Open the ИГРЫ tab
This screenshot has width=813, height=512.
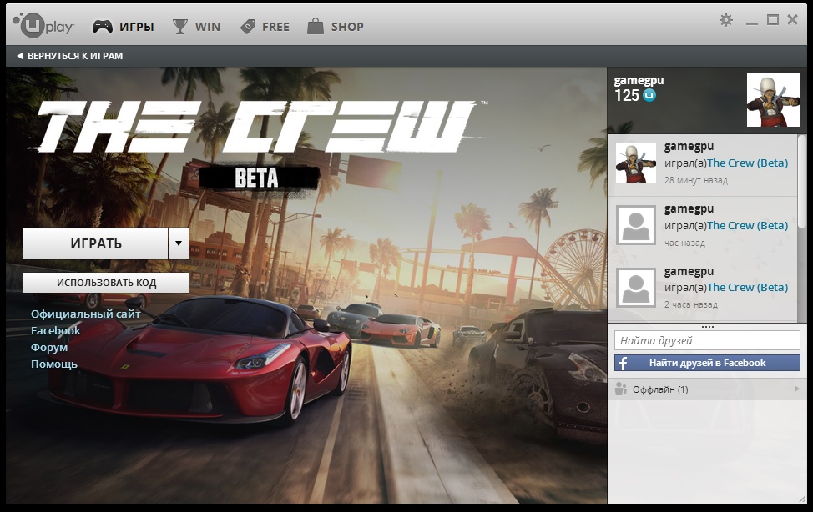[x=124, y=26]
